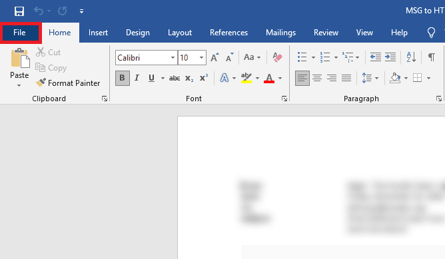This screenshot has width=445, height=259.
Task: Open Line and Paragraph Spacing menu
Action: click(370, 78)
